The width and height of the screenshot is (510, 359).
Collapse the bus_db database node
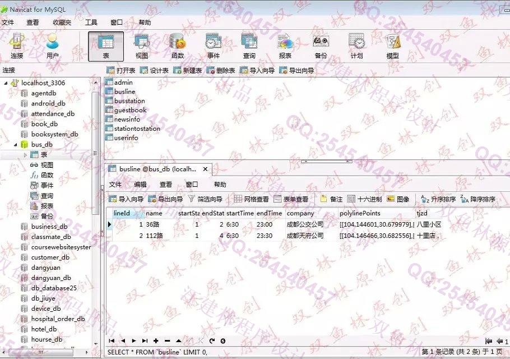15,145
